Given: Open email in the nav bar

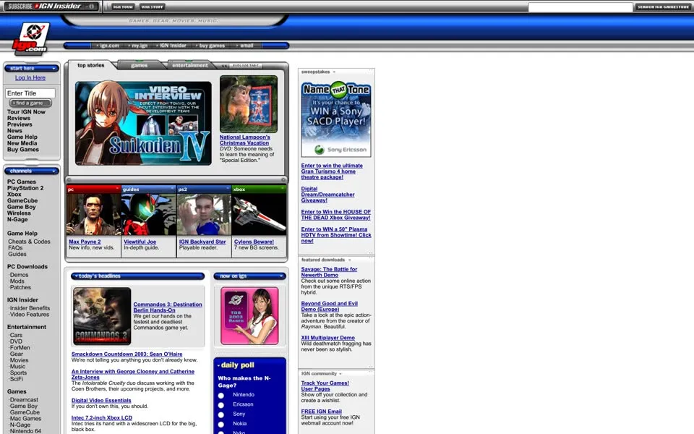Looking at the screenshot, I should tap(246, 46).
